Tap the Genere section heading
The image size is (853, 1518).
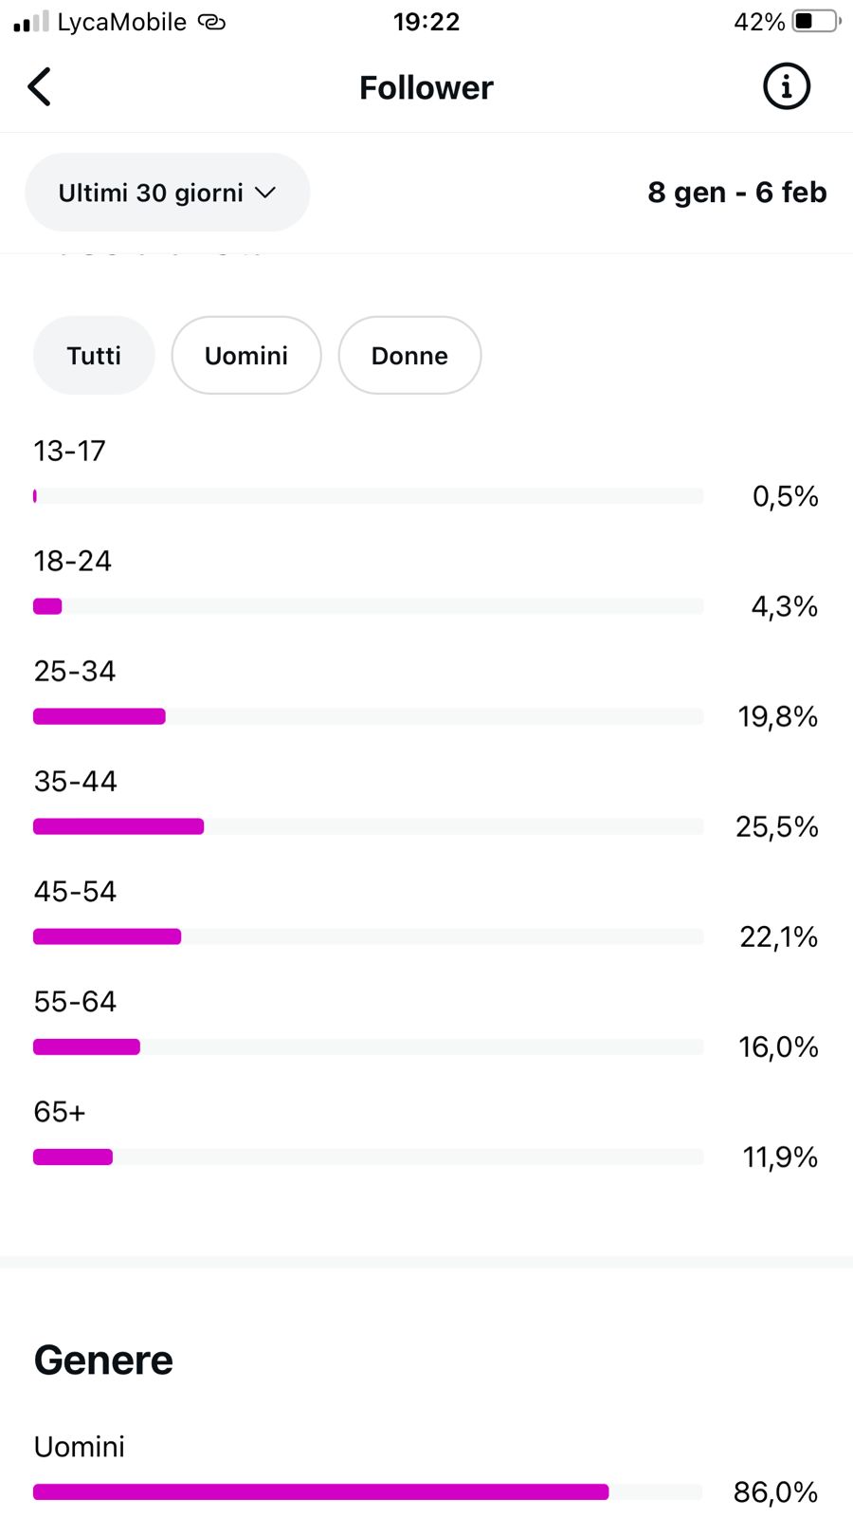pyautogui.click(x=103, y=1361)
